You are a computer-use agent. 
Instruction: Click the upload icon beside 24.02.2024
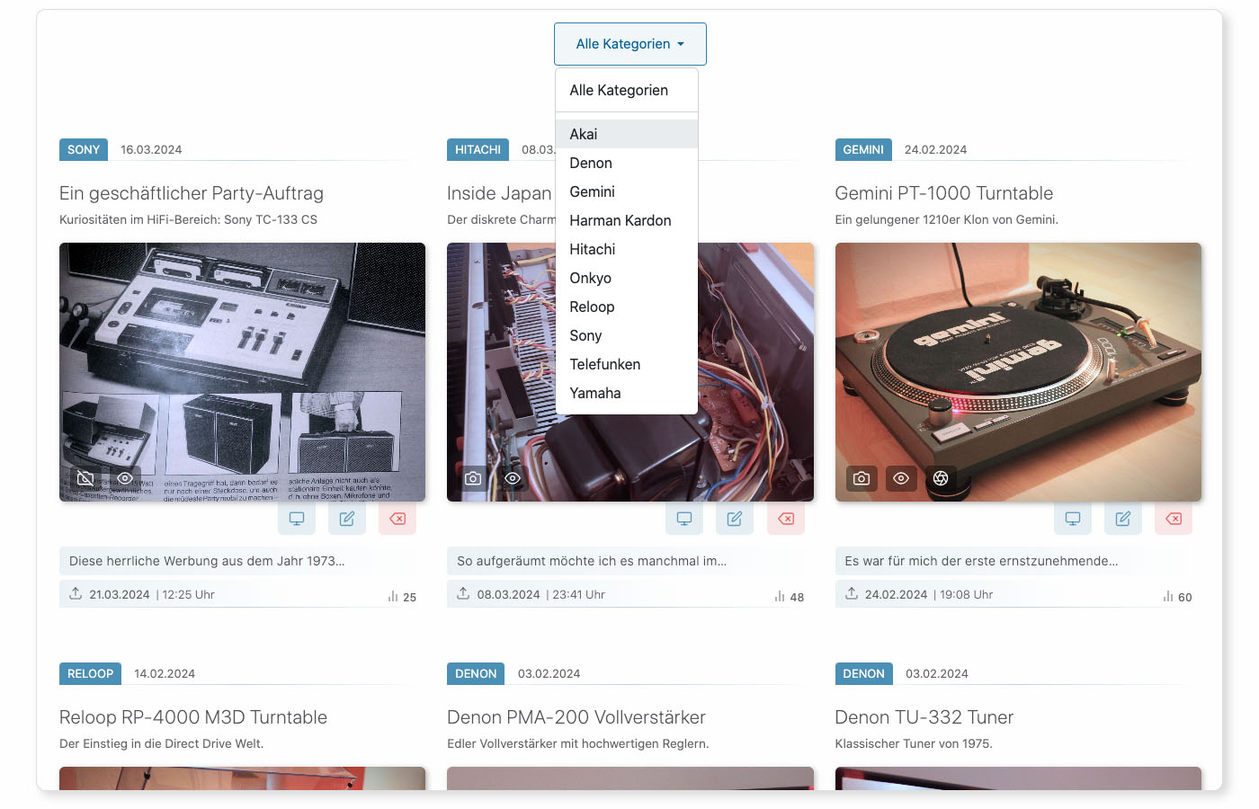point(852,593)
